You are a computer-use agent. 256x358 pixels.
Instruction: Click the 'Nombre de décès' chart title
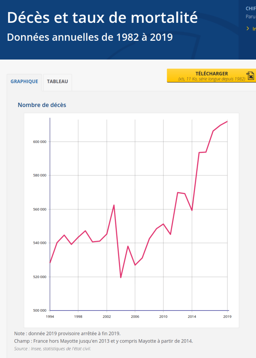point(42,105)
